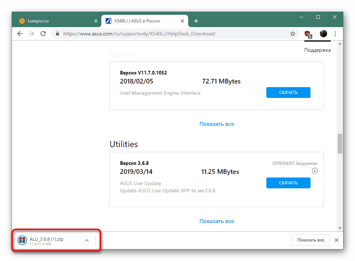View site security lock info
Image resolution: width=355 pixels, height=261 pixels.
point(58,34)
